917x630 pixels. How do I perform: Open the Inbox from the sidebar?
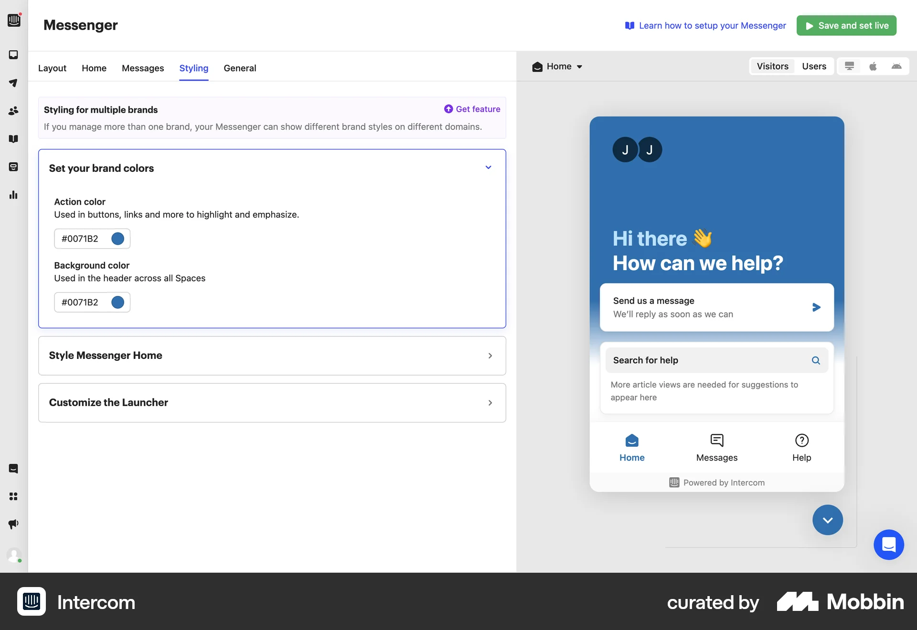click(x=14, y=55)
